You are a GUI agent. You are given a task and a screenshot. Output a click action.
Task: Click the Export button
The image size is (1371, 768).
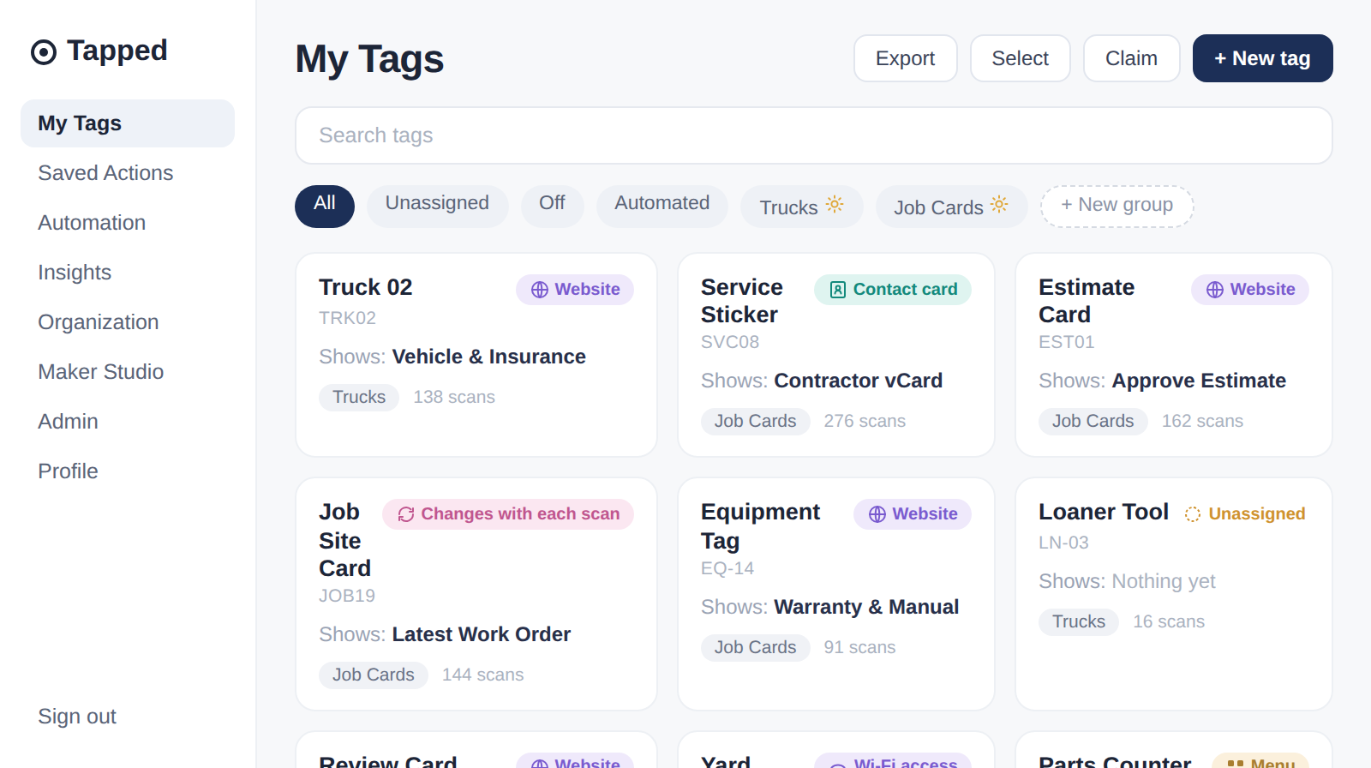coord(906,58)
